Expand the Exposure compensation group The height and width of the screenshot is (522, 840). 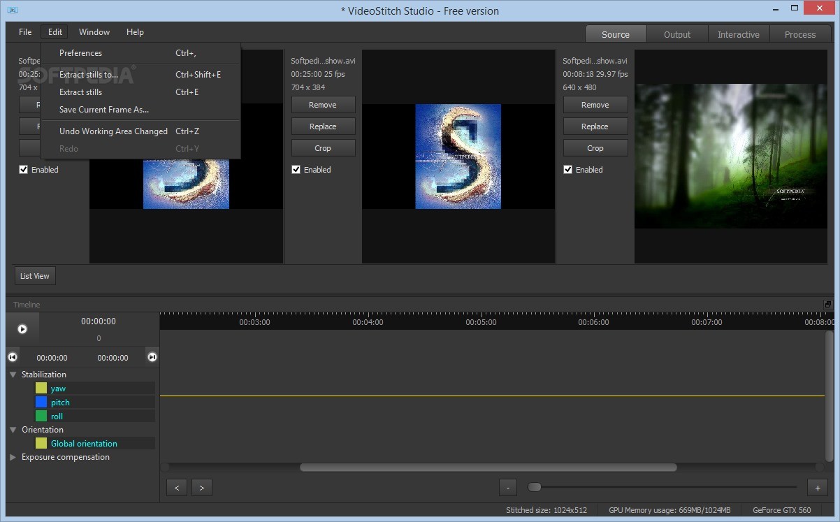coord(13,458)
